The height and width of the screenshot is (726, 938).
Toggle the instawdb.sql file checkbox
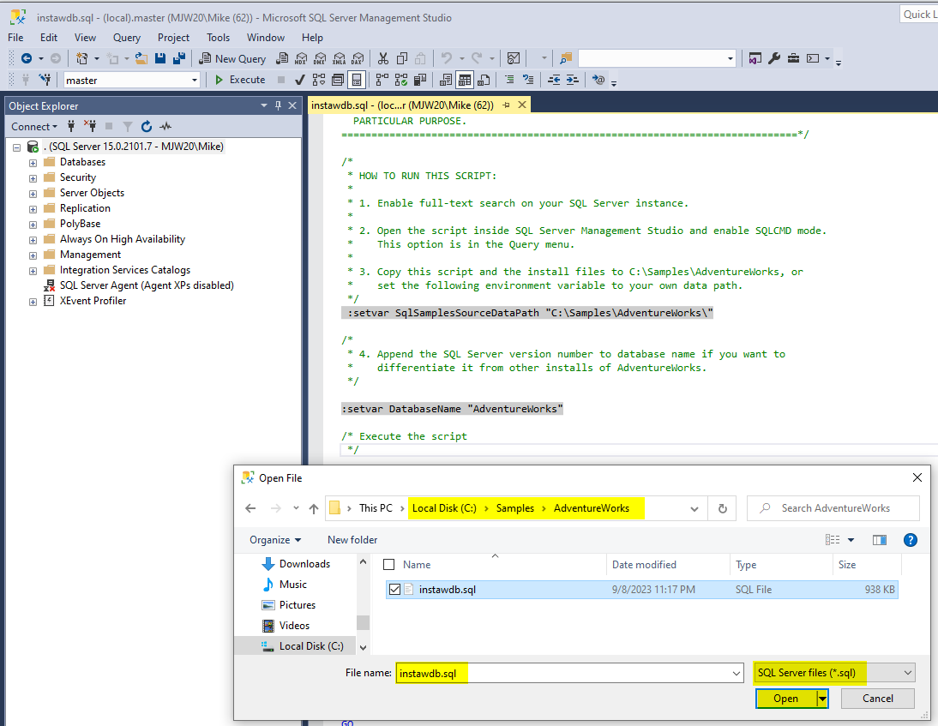[394, 590]
